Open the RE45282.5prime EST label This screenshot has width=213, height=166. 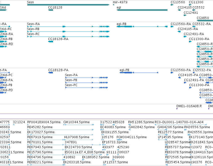pyautogui.click(x=40, y=127)
